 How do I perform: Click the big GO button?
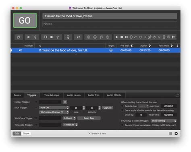tap(25, 21)
